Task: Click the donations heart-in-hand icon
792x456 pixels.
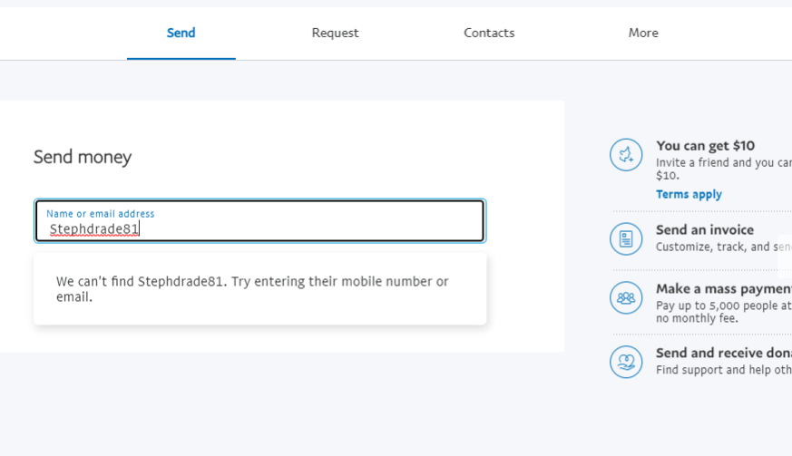Action: click(626, 362)
